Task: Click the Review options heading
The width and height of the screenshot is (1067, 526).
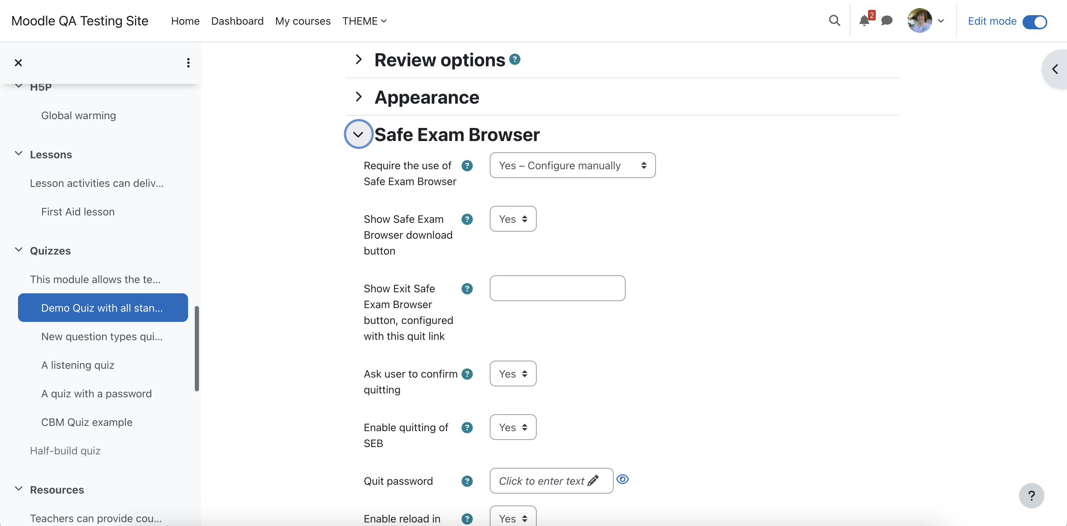Action: [x=440, y=60]
